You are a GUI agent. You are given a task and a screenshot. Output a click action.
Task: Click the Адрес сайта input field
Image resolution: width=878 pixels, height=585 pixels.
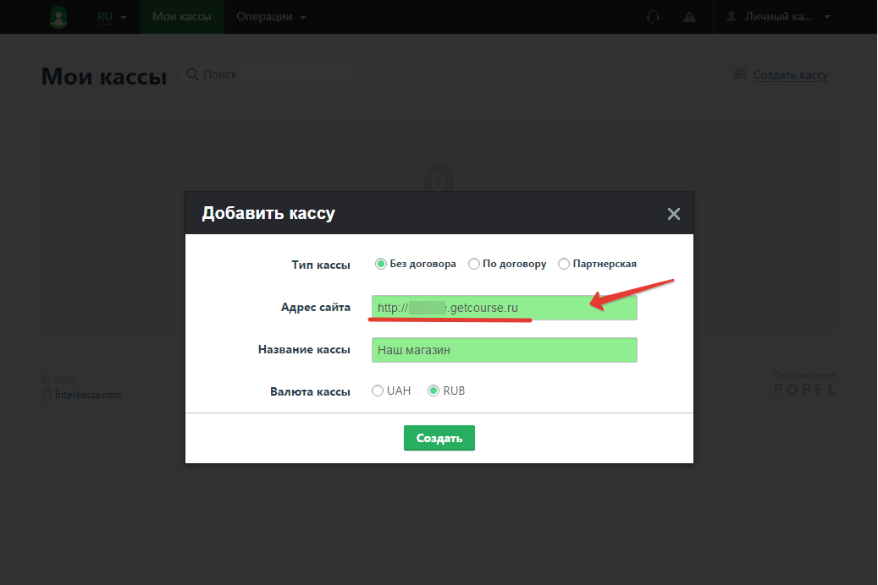504,308
